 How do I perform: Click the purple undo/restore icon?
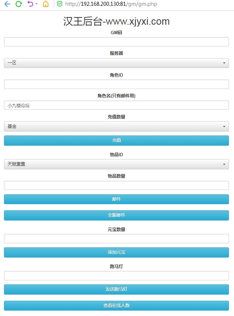pyautogui.click(x=30, y=4)
